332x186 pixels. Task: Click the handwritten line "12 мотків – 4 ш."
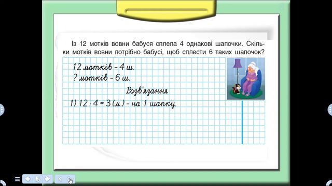[103, 67]
